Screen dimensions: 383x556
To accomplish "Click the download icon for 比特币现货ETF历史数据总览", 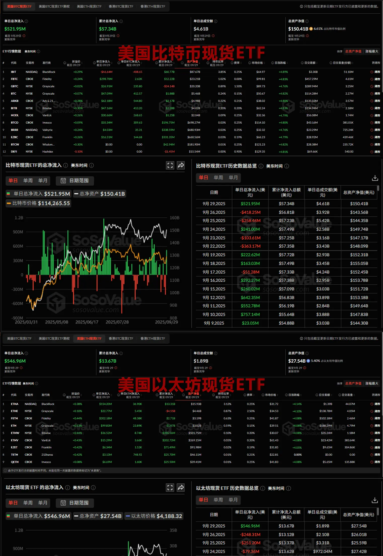I will pos(375,178).
